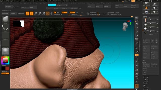Open the empty Alpha slot
The height and width of the screenshot is (90, 161).
6,36
